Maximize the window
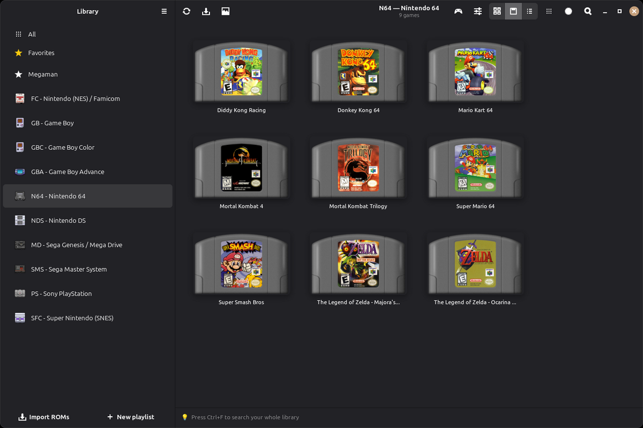This screenshot has height=428, width=643. pos(619,11)
